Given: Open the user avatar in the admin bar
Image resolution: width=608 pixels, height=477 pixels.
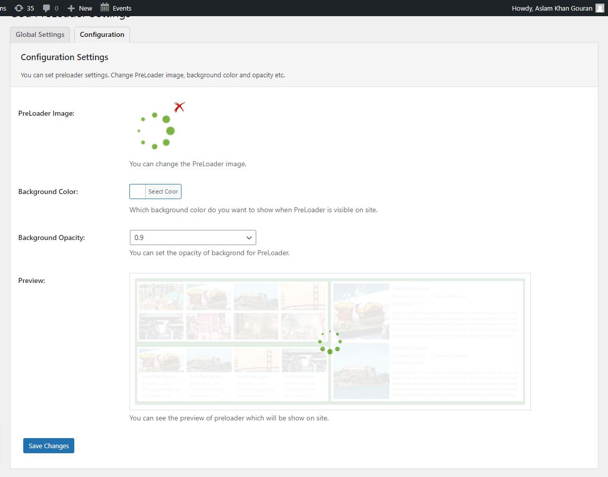Looking at the screenshot, I should point(599,8).
